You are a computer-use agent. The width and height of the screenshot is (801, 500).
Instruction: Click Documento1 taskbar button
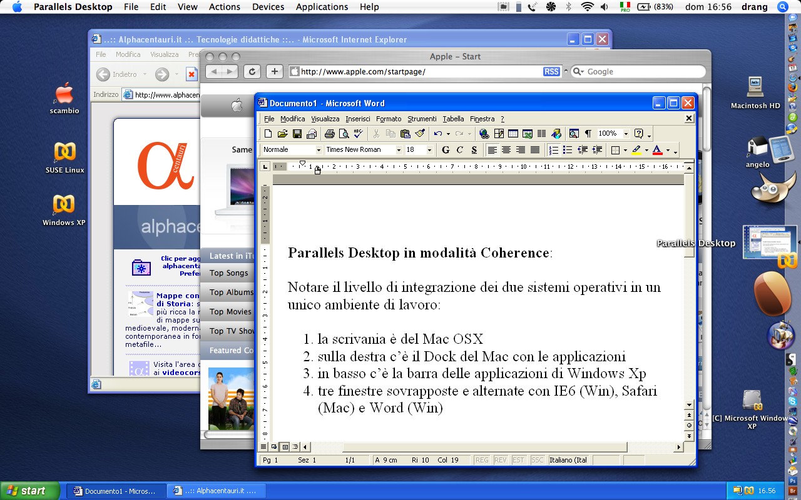tap(117, 491)
